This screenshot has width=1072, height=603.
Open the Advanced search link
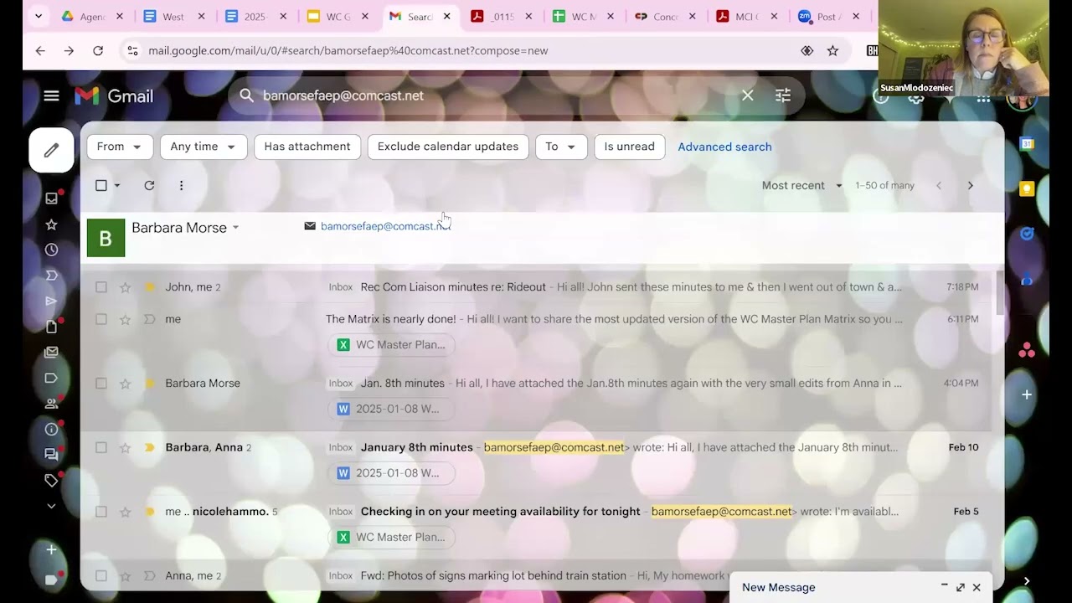[x=724, y=147]
